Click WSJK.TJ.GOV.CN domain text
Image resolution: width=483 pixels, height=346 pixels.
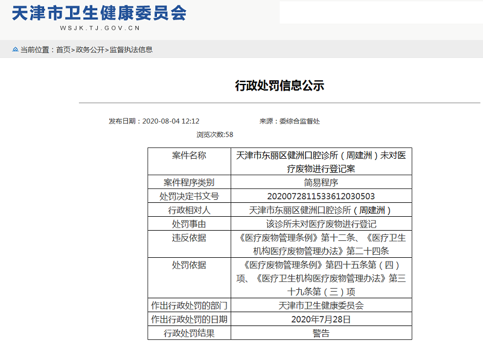click(x=100, y=28)
